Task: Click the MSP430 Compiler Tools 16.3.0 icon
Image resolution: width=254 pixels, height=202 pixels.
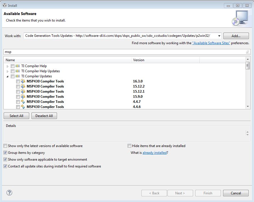Action: [x=23, y=81]
